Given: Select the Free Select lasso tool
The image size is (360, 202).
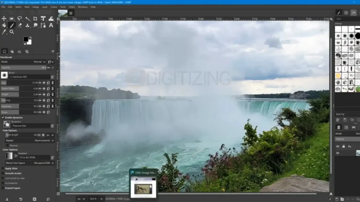Looking at the screenshot, I should point(20,19).
